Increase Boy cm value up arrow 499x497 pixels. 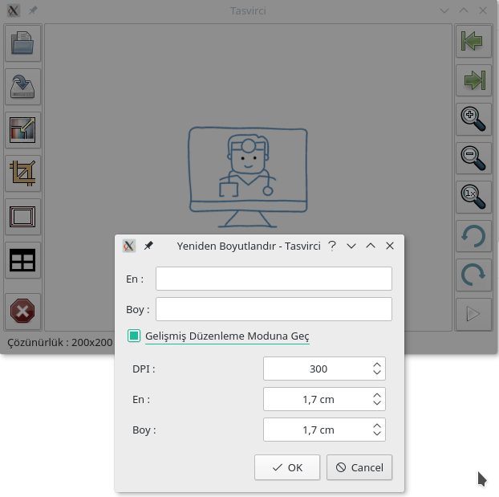click(377, 426)
